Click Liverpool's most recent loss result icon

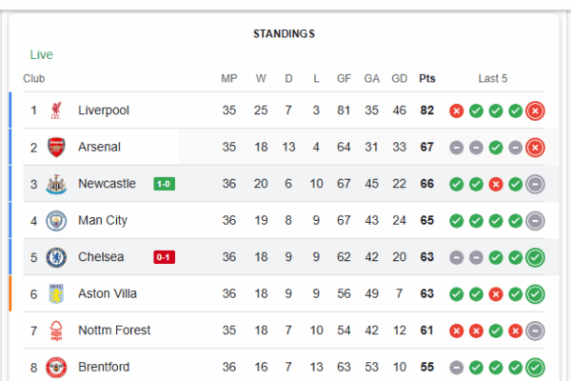pyautogui.click(x=535, y=110)
